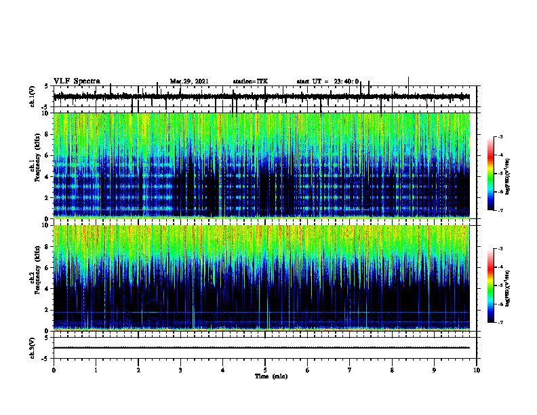Click the "ch.1(V)" waveform axis label
537x415 pixels.
[33, 96]
